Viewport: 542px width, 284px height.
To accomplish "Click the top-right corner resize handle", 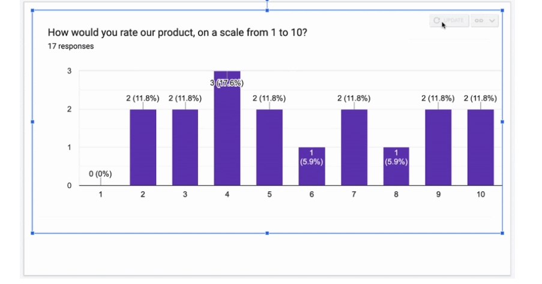I will point(502,10).
